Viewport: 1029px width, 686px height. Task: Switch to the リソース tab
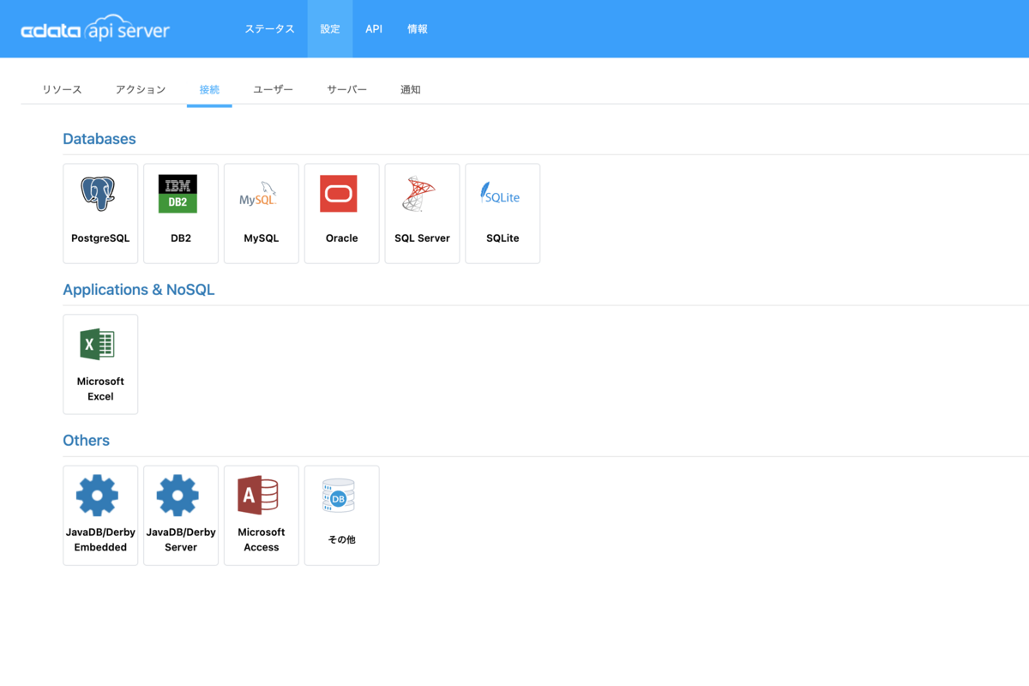tap(63, 89)
